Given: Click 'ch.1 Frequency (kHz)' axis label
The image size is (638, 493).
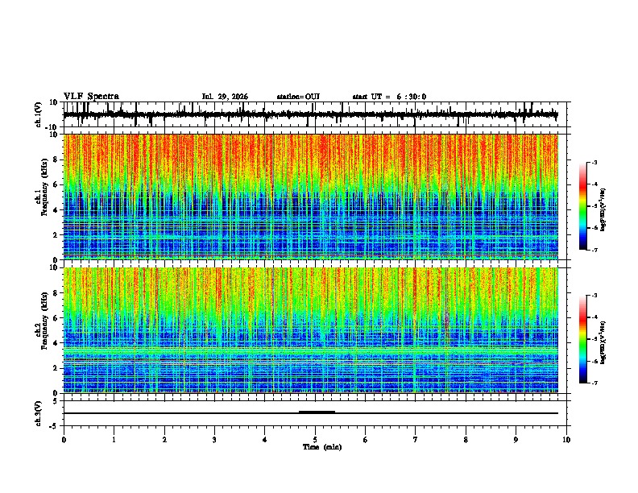Looking at the screenshot, I should pyautogui.click(x=42, y=187).
